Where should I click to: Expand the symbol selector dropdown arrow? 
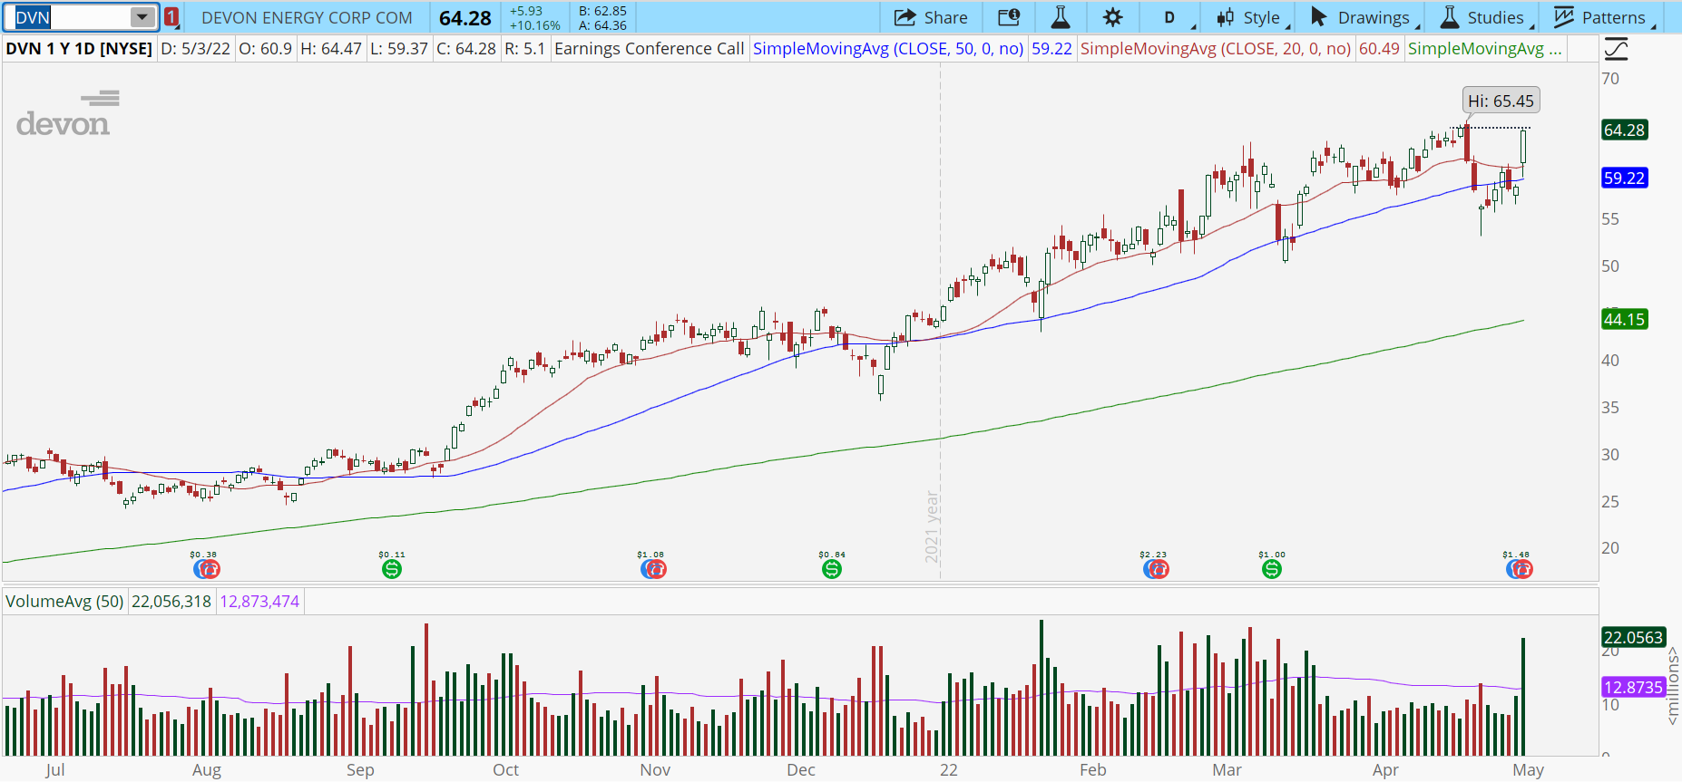tap(142, 17)
